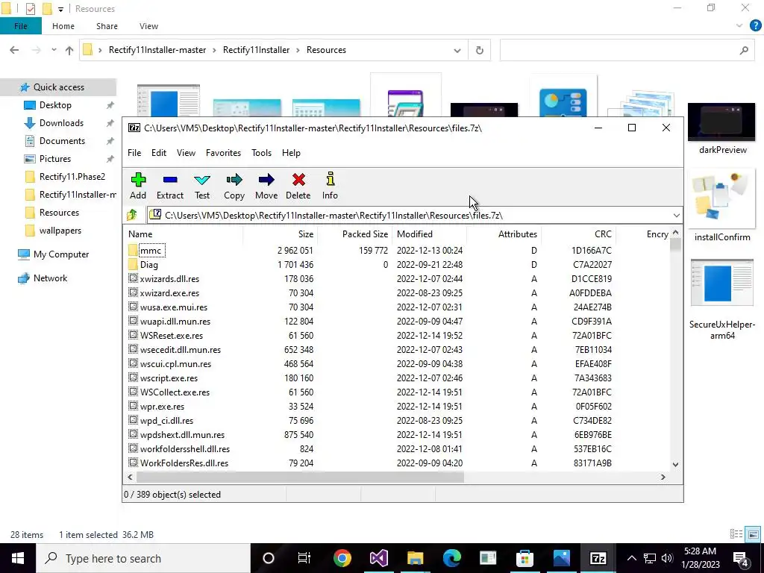764x573 pixels.
Task: Open File Explorer from the taskbar
Action: [415, 558]
